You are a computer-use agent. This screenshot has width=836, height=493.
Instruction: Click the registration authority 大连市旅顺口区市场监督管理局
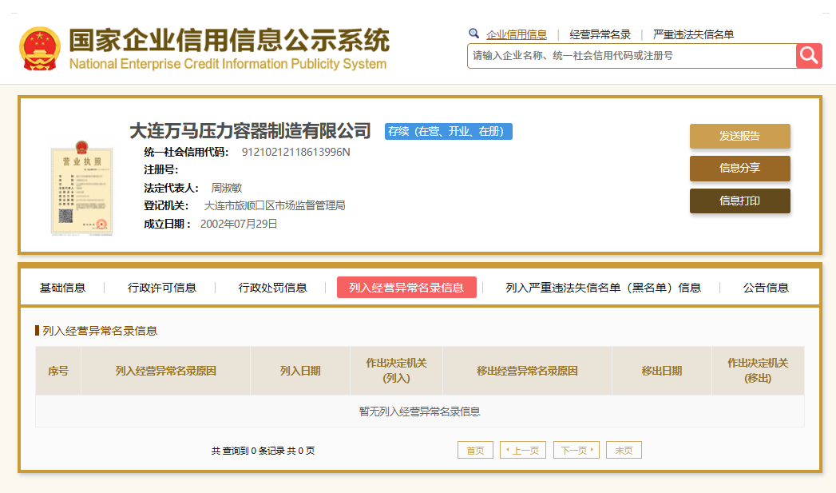click(x=275, y=205)
